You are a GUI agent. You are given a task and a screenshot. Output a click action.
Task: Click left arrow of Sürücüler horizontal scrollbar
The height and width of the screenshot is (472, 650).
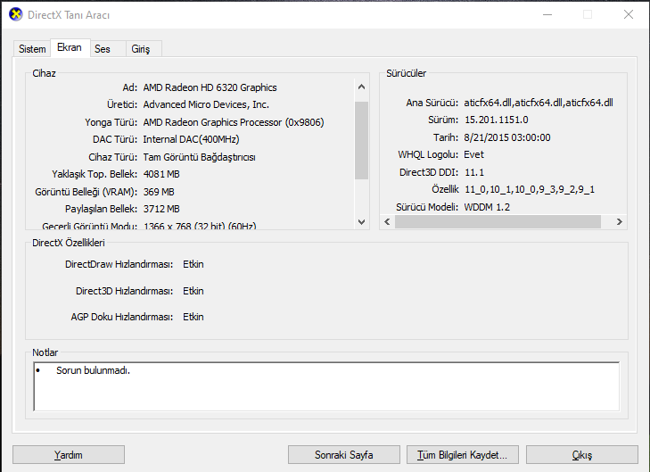tap(388, 221)
